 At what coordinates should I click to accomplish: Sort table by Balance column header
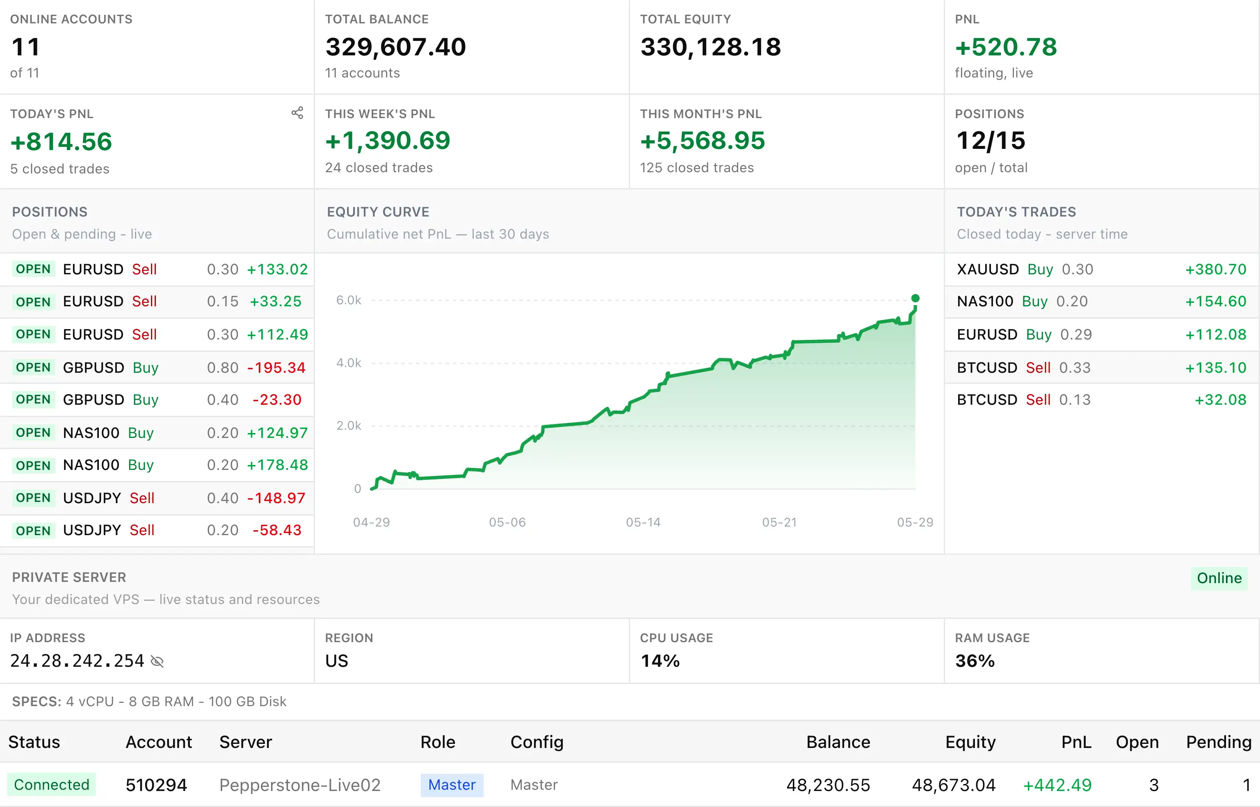coord(838,742)
